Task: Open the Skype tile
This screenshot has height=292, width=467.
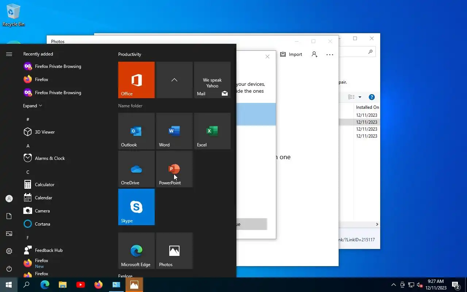Action: [136, 207]
